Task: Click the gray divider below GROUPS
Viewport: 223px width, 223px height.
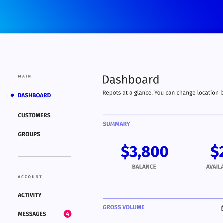Action: [44, 156]
